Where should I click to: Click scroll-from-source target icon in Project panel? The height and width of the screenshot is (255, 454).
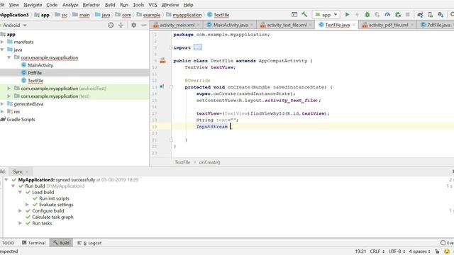click(x=111, y=25)
